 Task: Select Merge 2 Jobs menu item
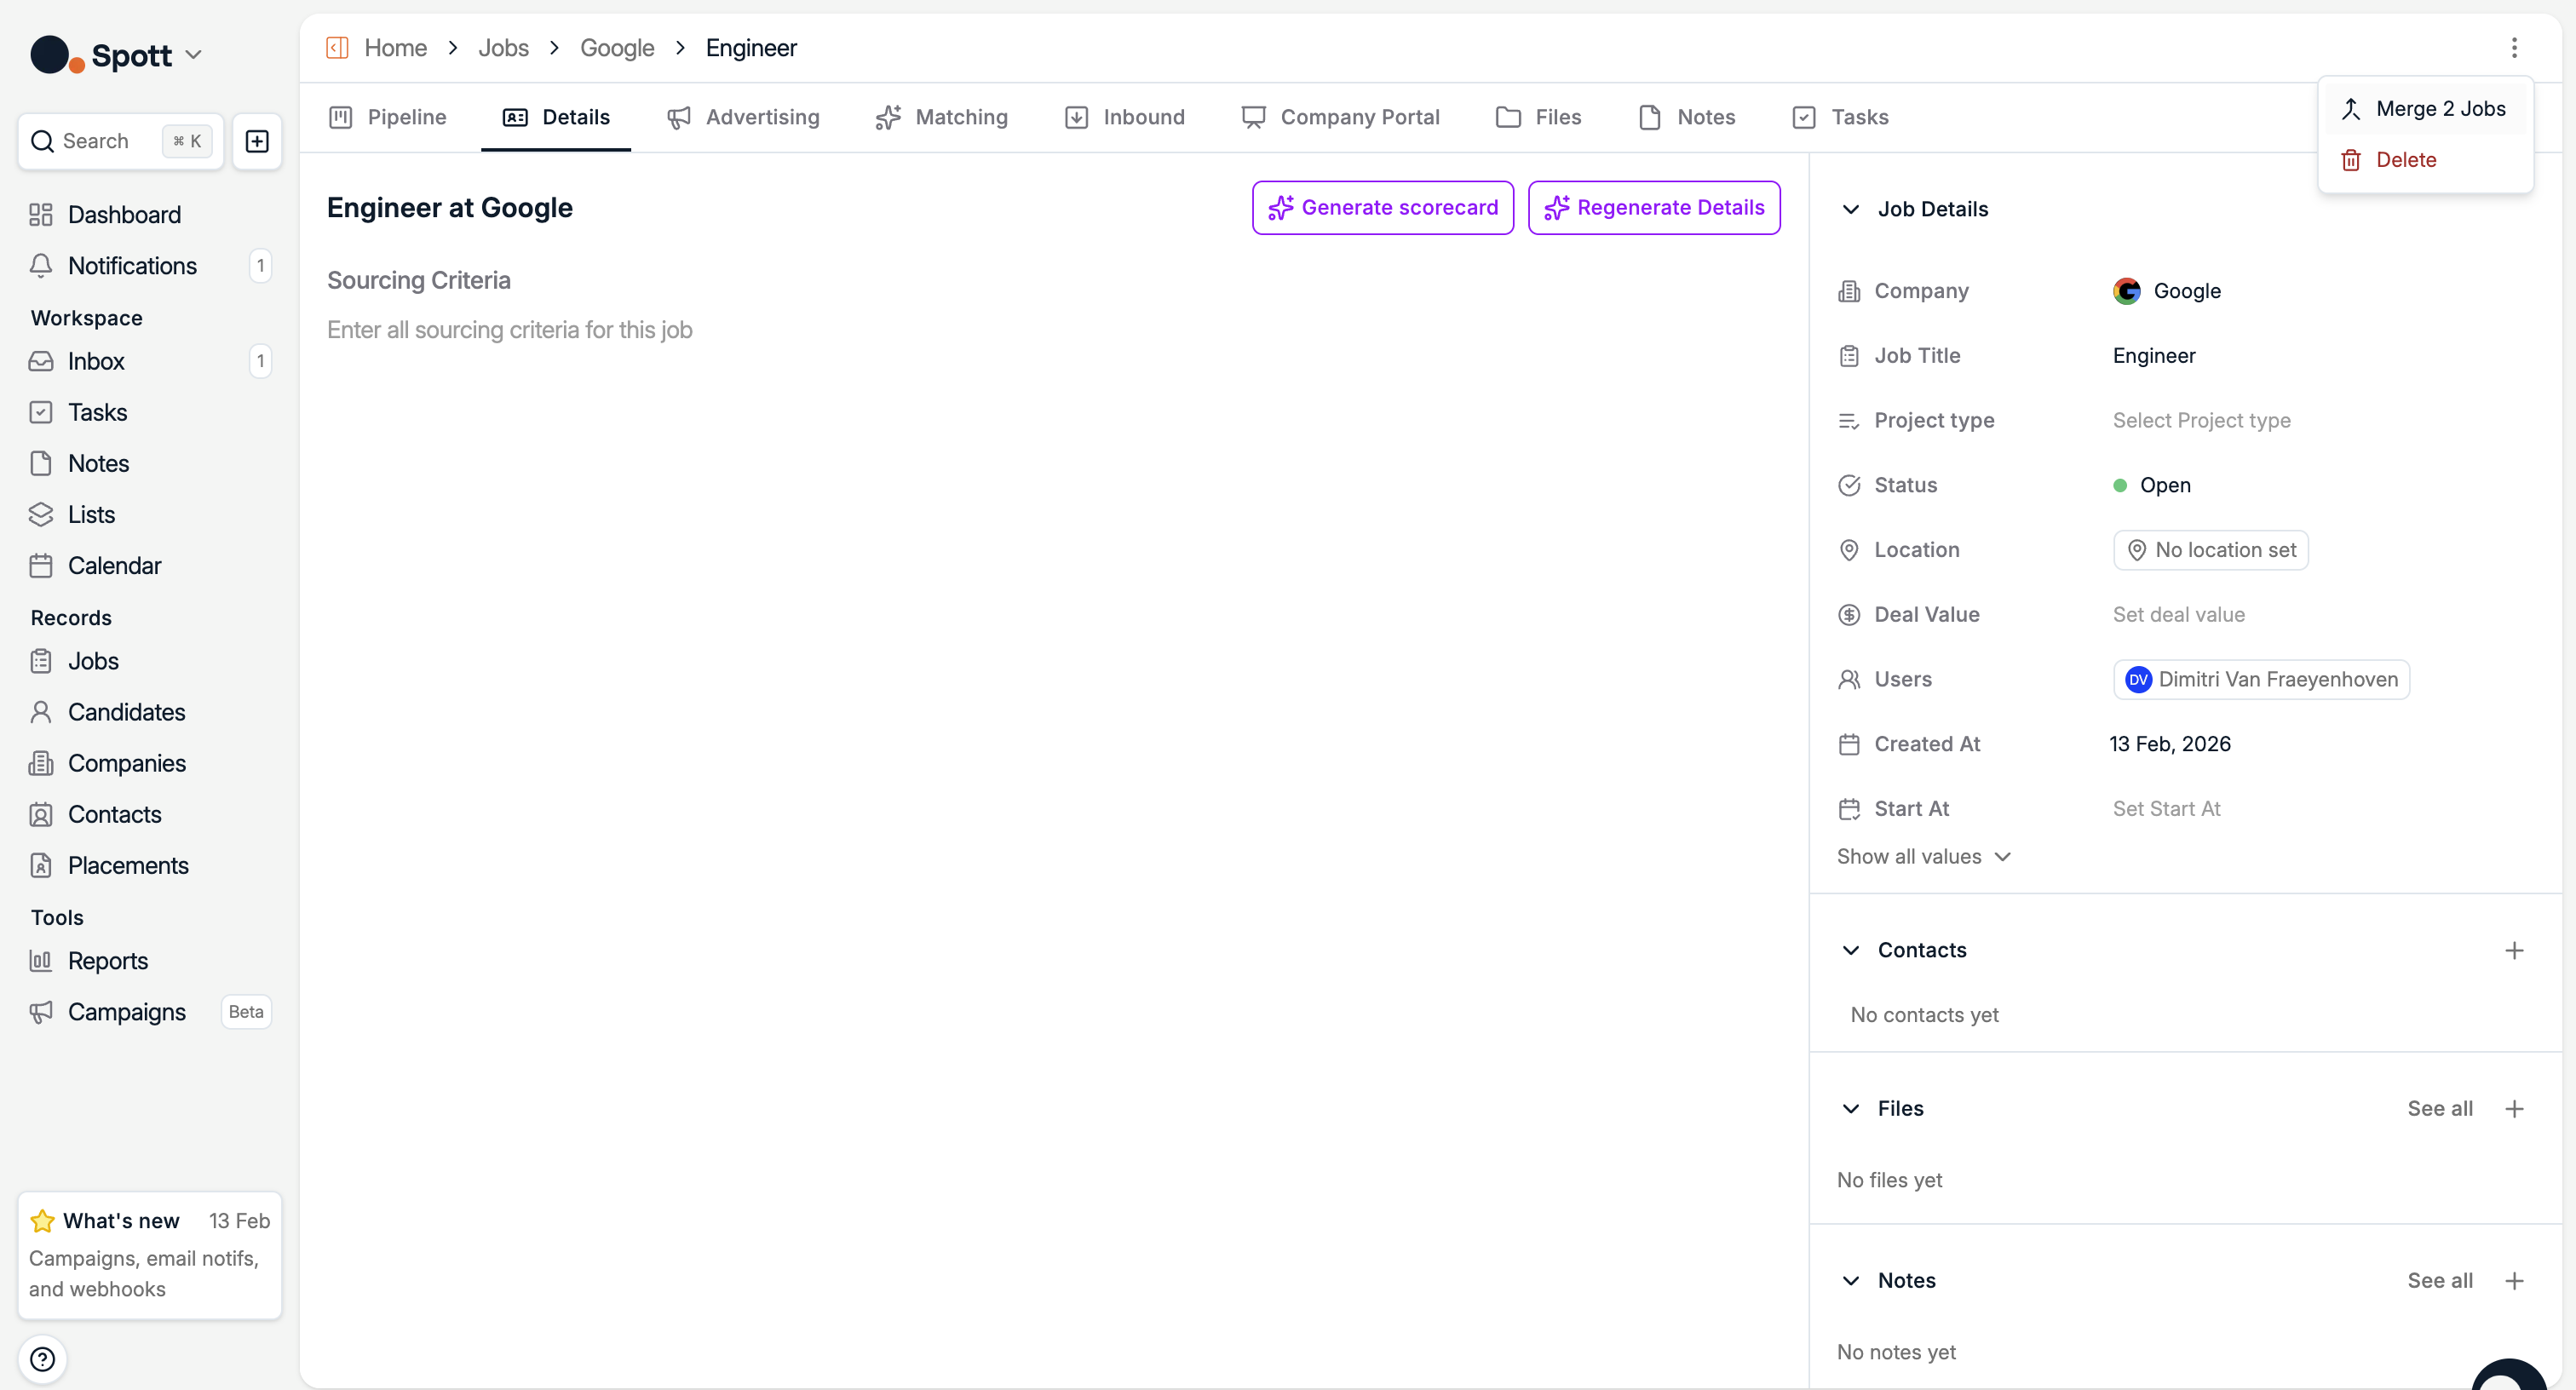pos(2425,109)
